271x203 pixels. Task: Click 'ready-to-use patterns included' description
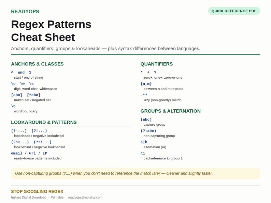click(38, 158)
